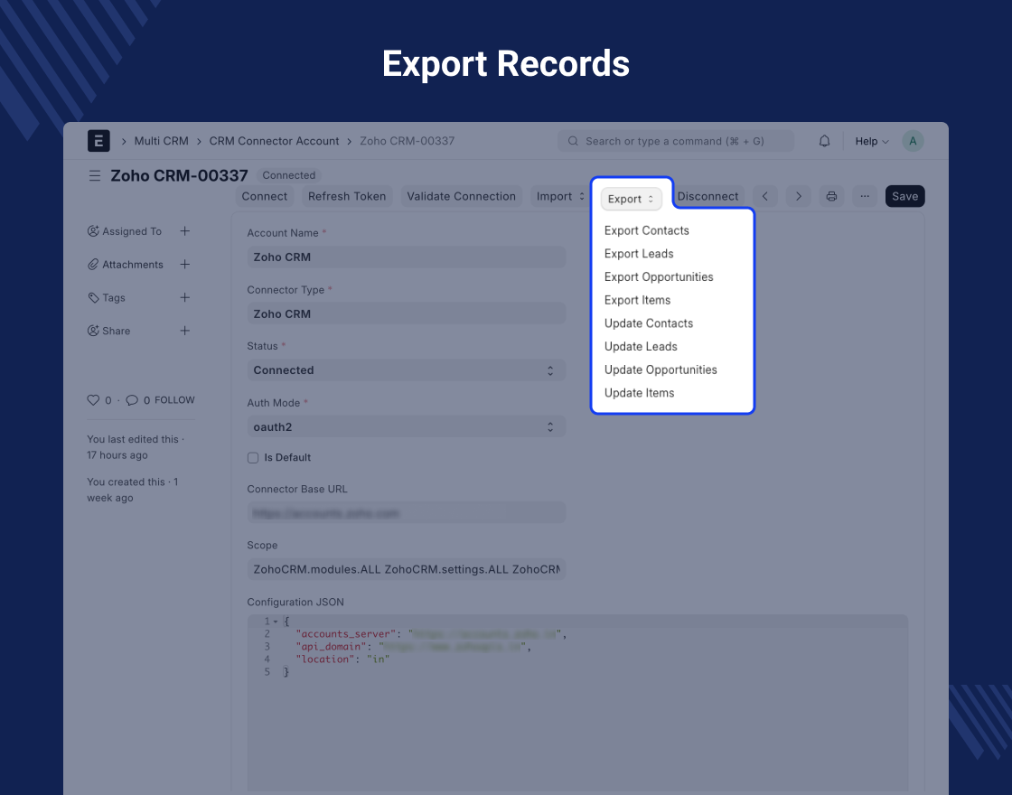Select Export Leads

[639, 254]
